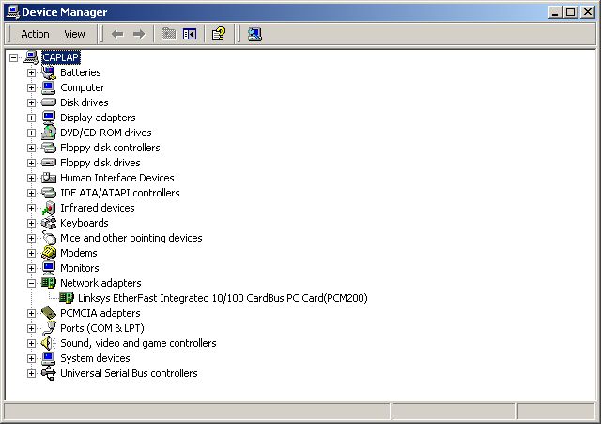Open the Action menu
601x424 pixels.
pos(35,34)
